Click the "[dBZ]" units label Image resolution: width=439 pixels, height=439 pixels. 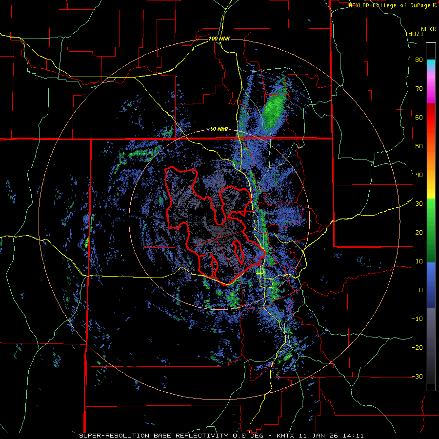[414, 34]
